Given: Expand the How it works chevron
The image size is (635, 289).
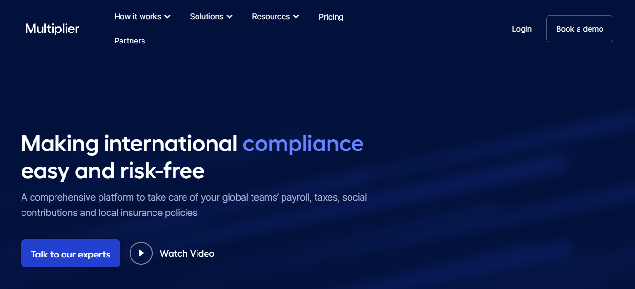Looking at the screenshot, I should coord(167,17).
